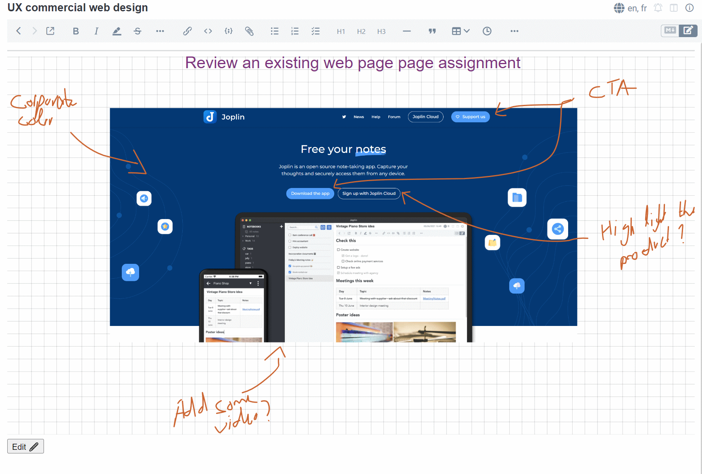Image resolution: width=702 pixels, height=474 pixels.
Task: Select the Review web page assignment heading
Action: tap(353, 63)
